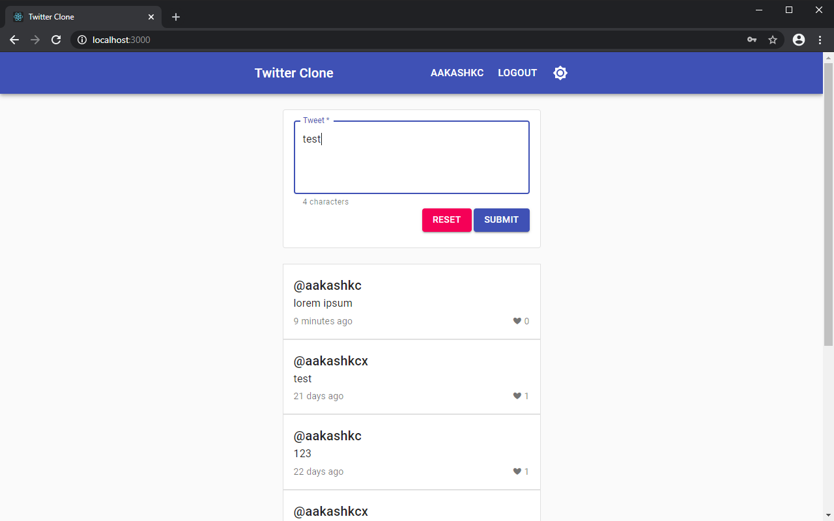This screenshot has height=521, width=834.
Task: Open the AAKASHKC profile link
Action: [457, 73]
